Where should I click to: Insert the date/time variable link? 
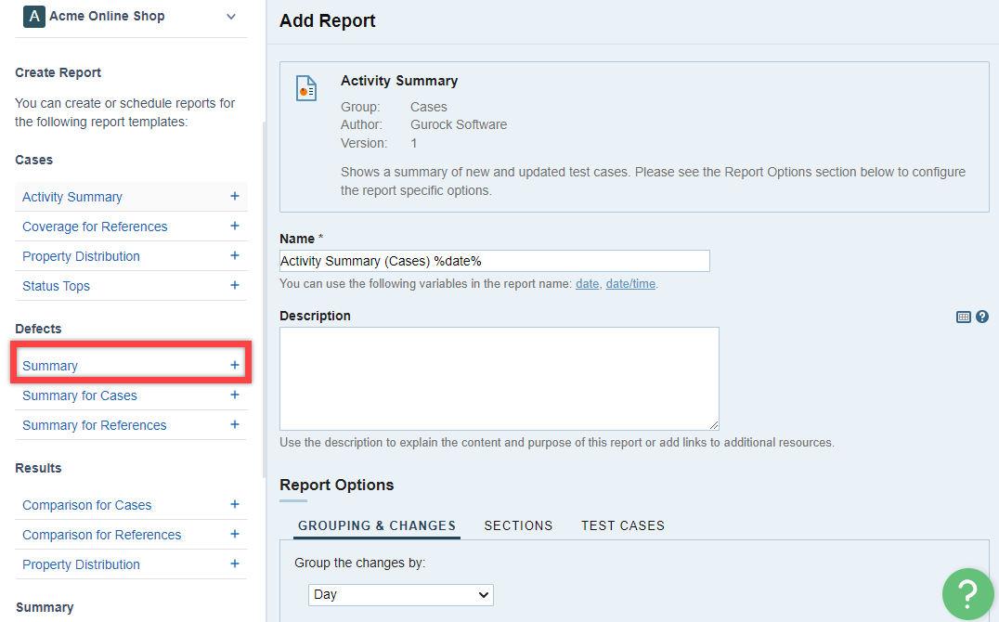click(x=630, y=284)
